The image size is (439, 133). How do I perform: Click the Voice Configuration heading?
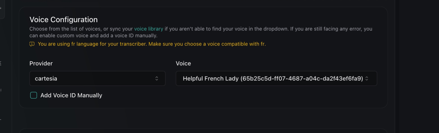pos(64,20)
